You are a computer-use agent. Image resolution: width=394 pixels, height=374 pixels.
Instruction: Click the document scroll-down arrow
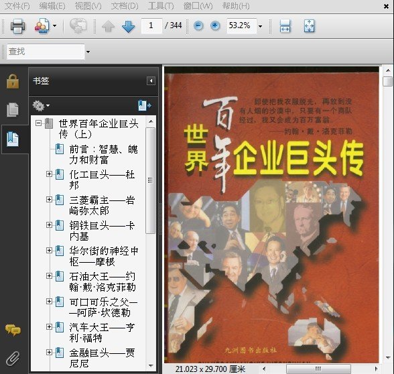click(x=388, y=358)
